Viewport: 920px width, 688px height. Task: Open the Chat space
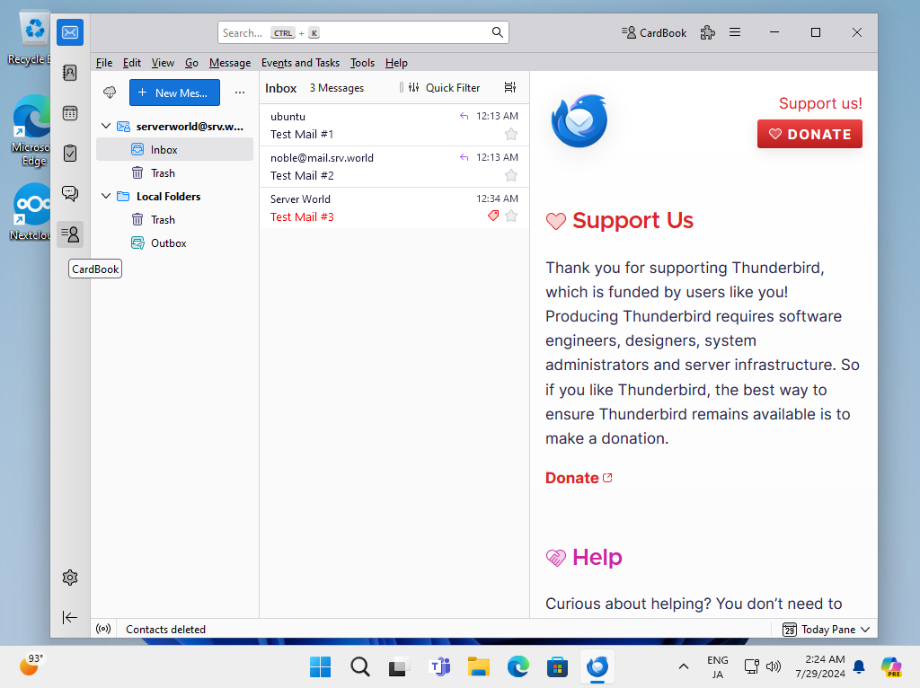(x=70, y=193)
